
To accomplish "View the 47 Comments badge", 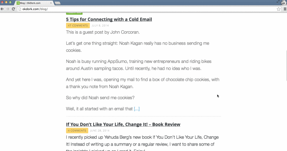I will coord(78,26).
